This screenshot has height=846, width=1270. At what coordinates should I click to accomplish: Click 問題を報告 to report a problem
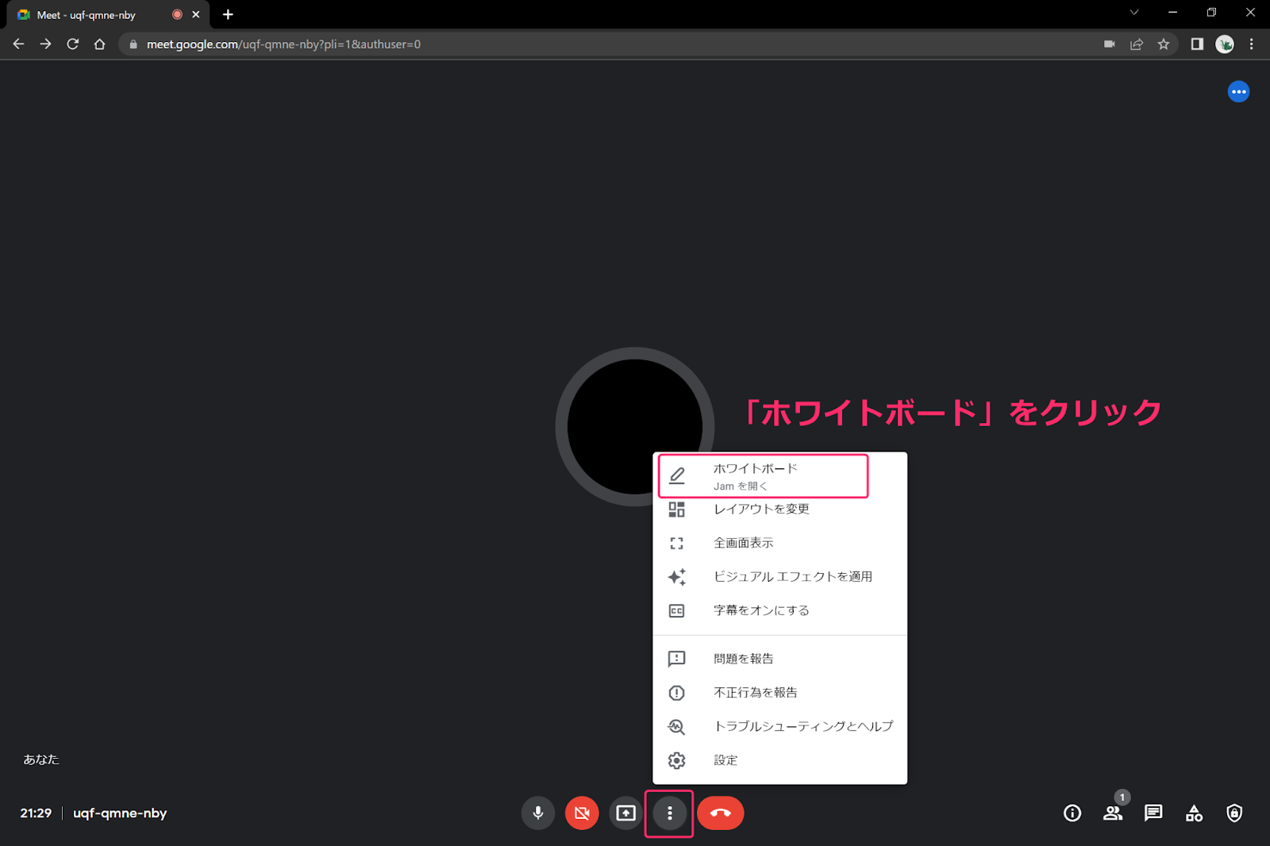tap(743, 659)
